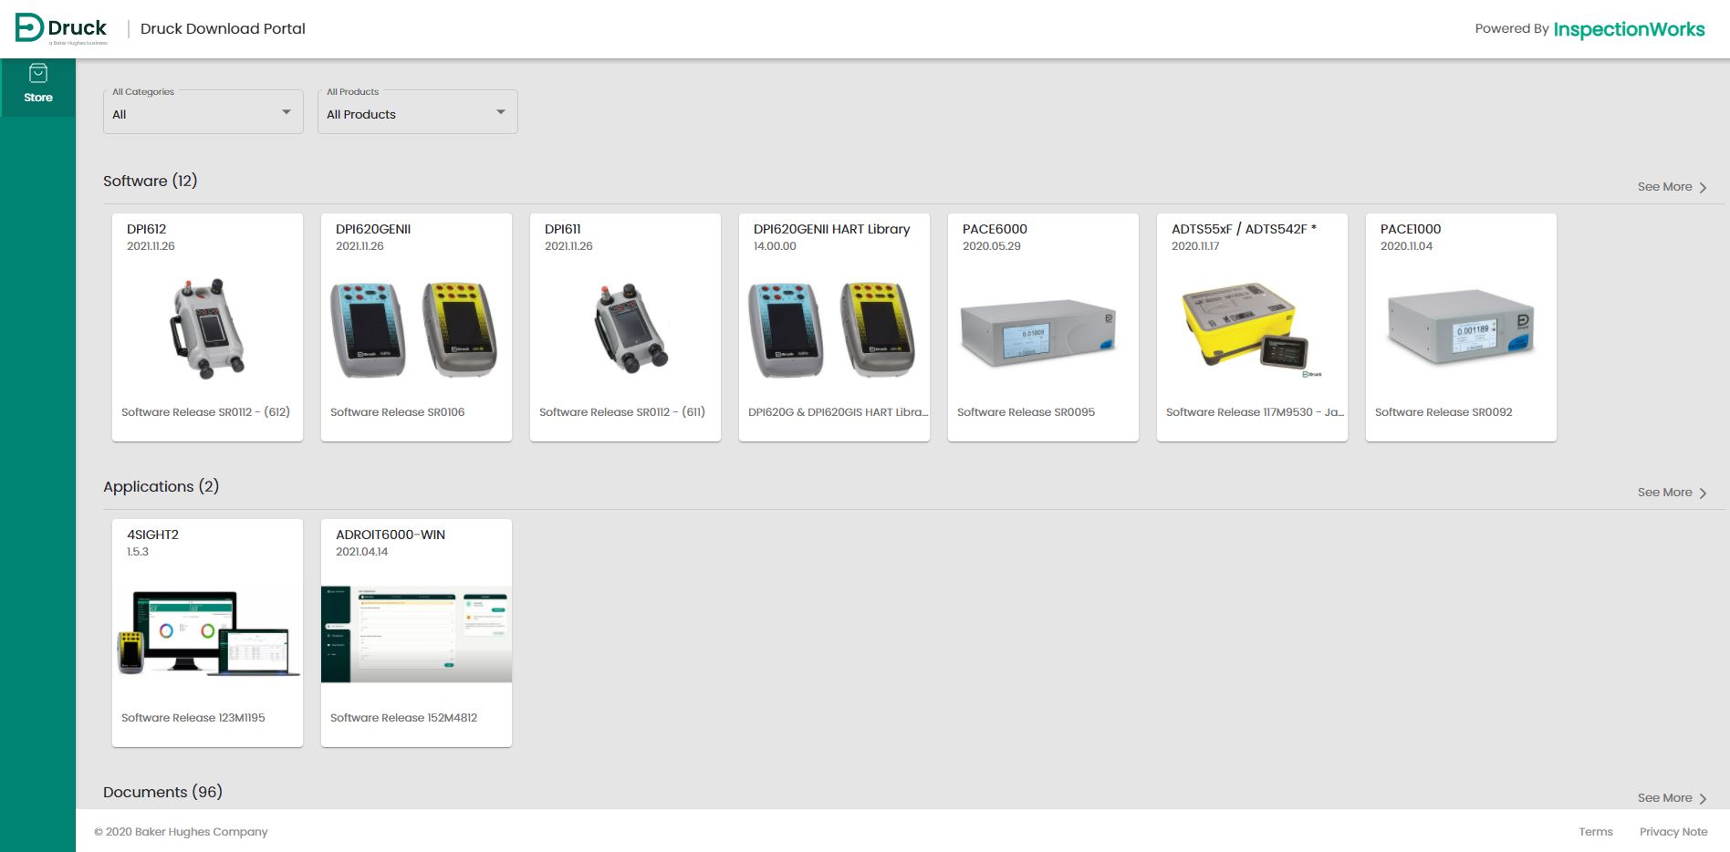Open the ADTS55xF / ADTS542F product image

click(1252, 329)
